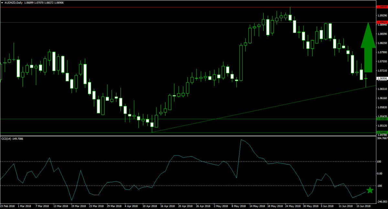
Task: Click the 1.05120 price axis label
Action: click(x=382, y=126)
